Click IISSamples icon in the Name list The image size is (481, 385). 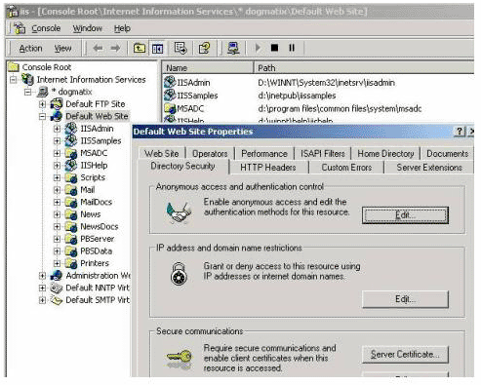pyautogui.click(x=170, y=96)
